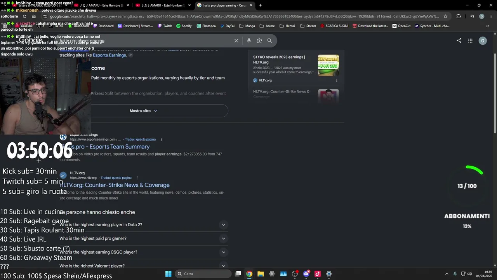
Task: Share the search results page
Action: point(459,40)
